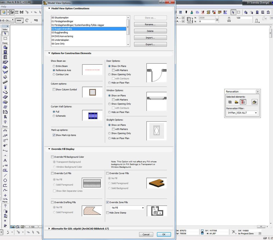Click Cancel to dismiss the dialog
273x240 pixels.
[x=146, y=235]
